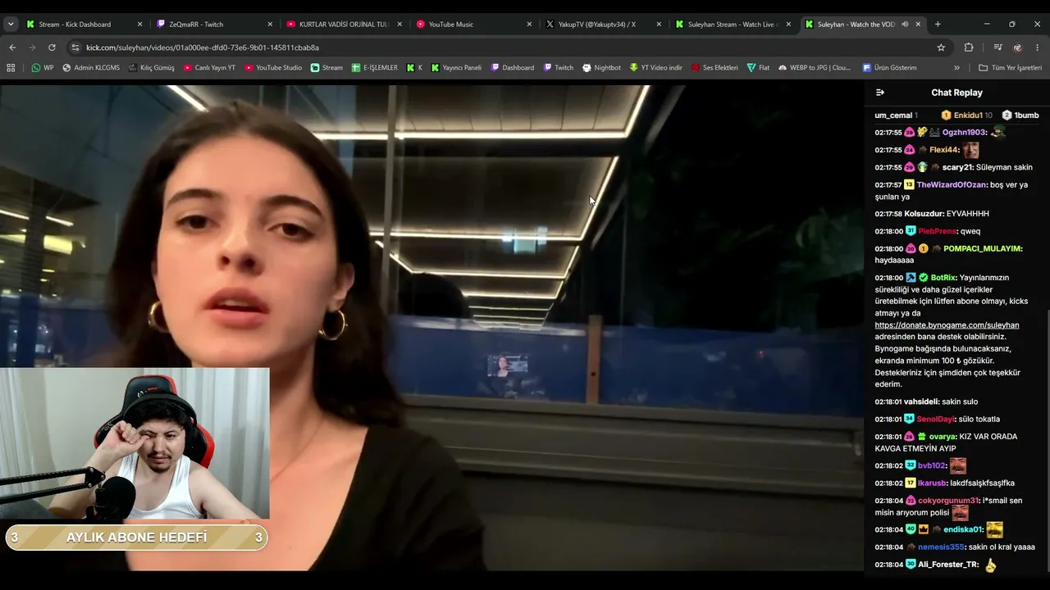The width and height of the screenshot is (1050, 590).
Task: Click the chat replay scrollbar thumb
Action: click(1048, 442)
